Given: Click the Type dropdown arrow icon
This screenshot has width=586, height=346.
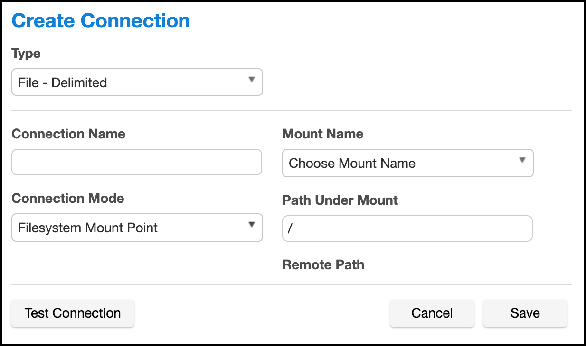Looking at the screenshot, I should [x=252, y=80].
